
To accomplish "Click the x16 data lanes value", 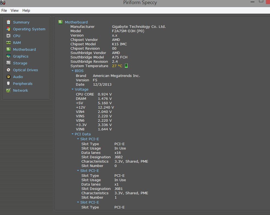I will (x=118, y=153).
